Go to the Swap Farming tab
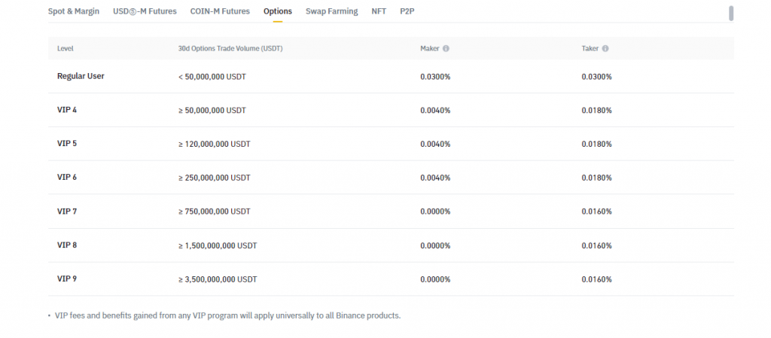Screen dimensions: 771x338 pyautogui.click(x=332, y=12)
